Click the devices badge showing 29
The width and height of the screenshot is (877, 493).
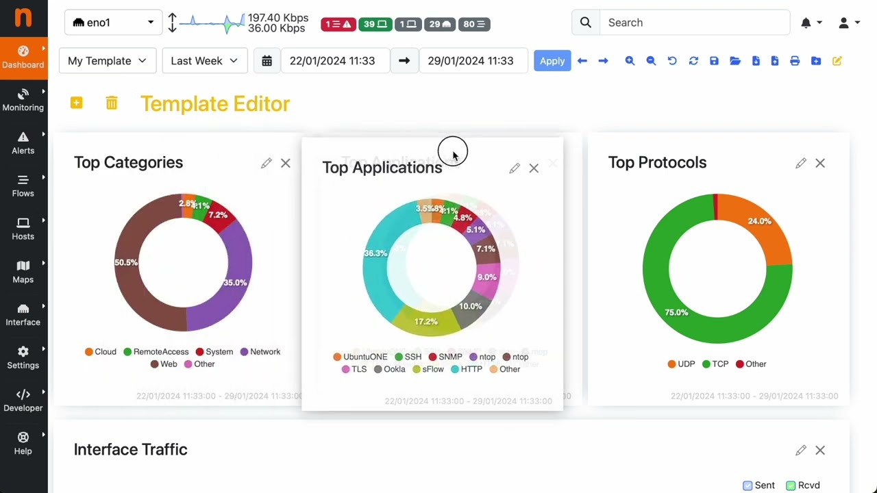point(440,24)
